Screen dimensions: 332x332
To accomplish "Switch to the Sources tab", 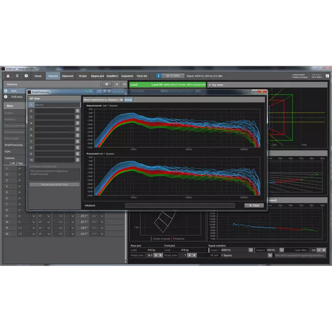I will [53, 76].
